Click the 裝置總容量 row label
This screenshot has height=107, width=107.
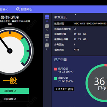click(60, 34)
